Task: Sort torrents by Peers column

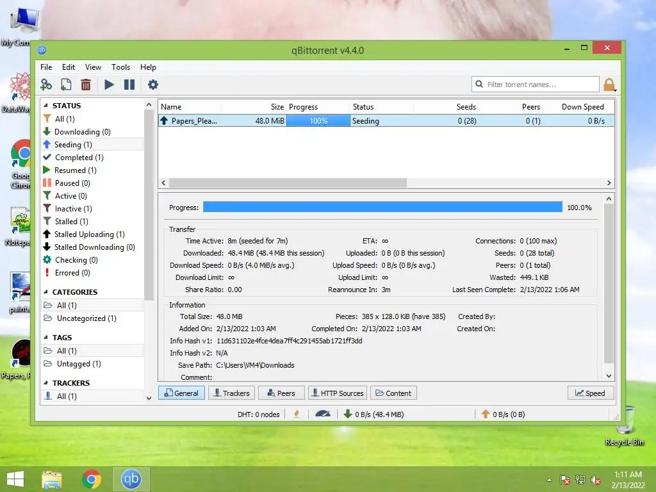Action: (x=509, y=107)
